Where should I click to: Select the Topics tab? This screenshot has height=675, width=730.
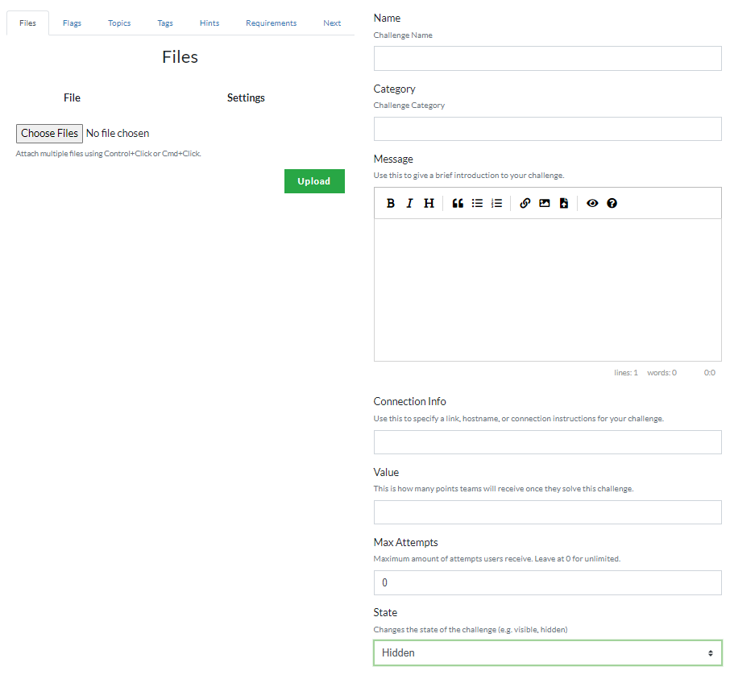click(119, 23)
